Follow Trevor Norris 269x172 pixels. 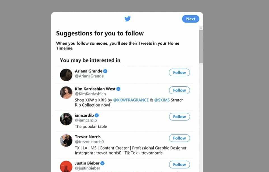179,138
